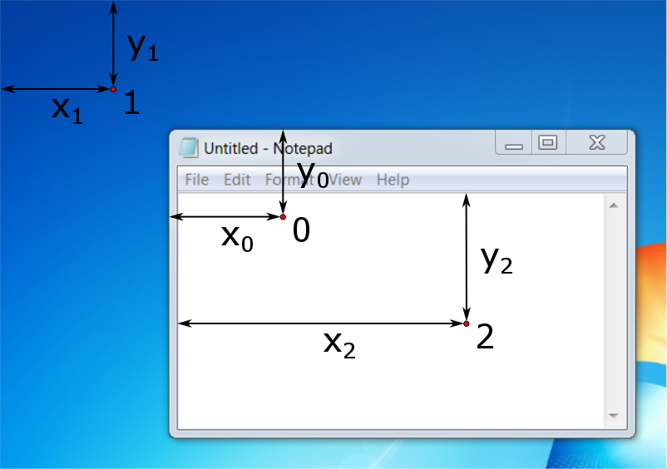Click the Notepad icon in title bar
Screen dimensions: 667x469
[190, 147]
